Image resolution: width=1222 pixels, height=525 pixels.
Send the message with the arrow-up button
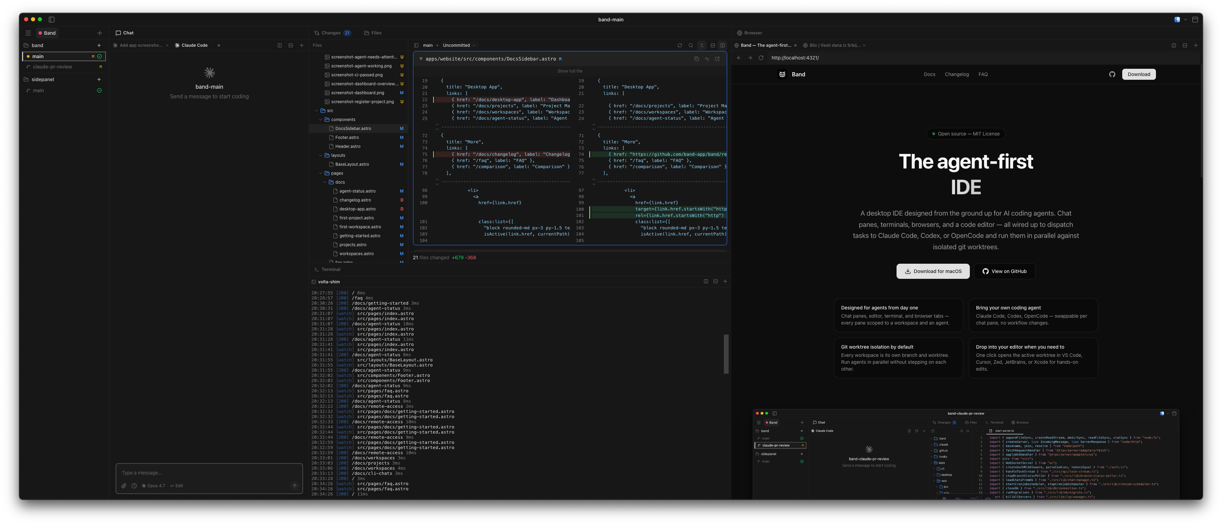(x=294, y=486)
